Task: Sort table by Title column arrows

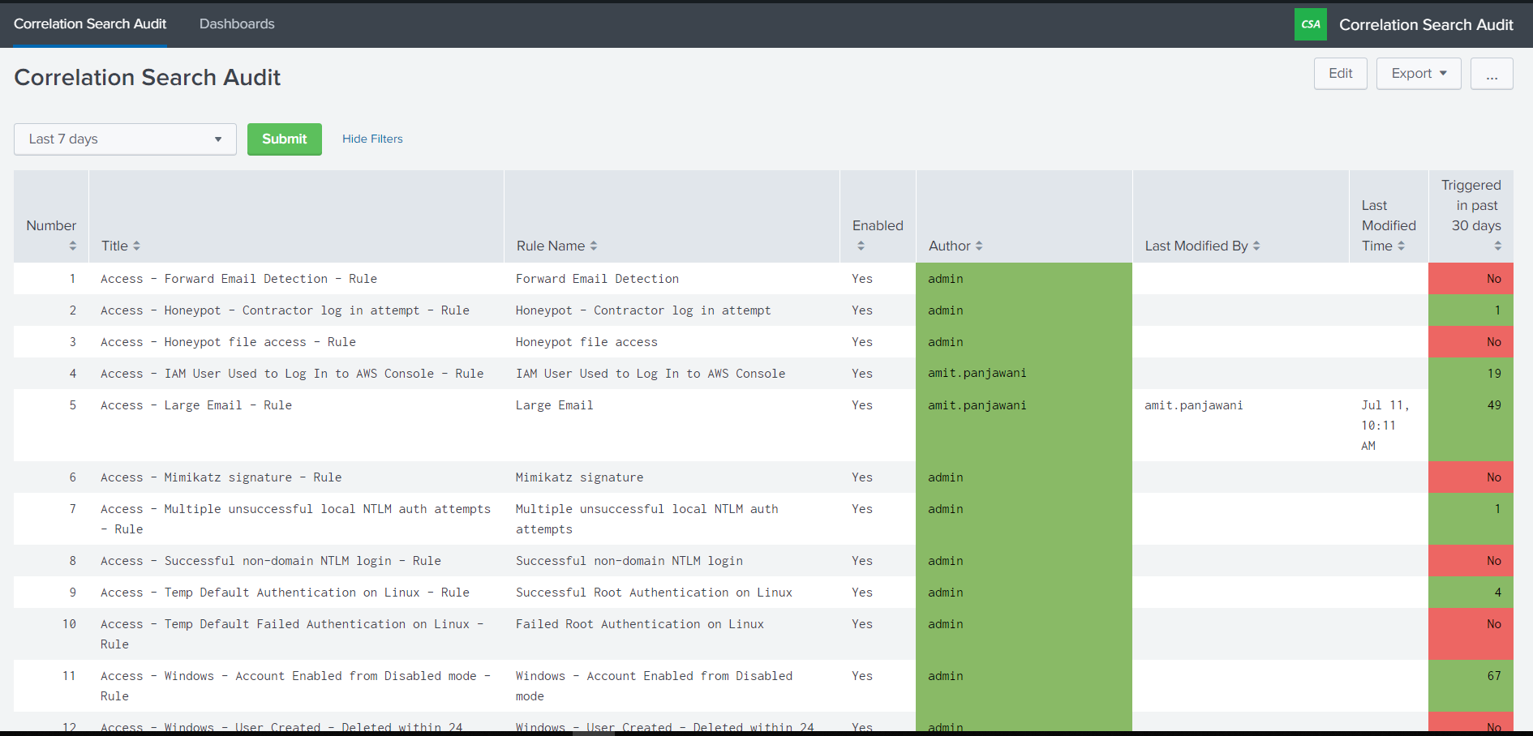Action: (136, 246)
